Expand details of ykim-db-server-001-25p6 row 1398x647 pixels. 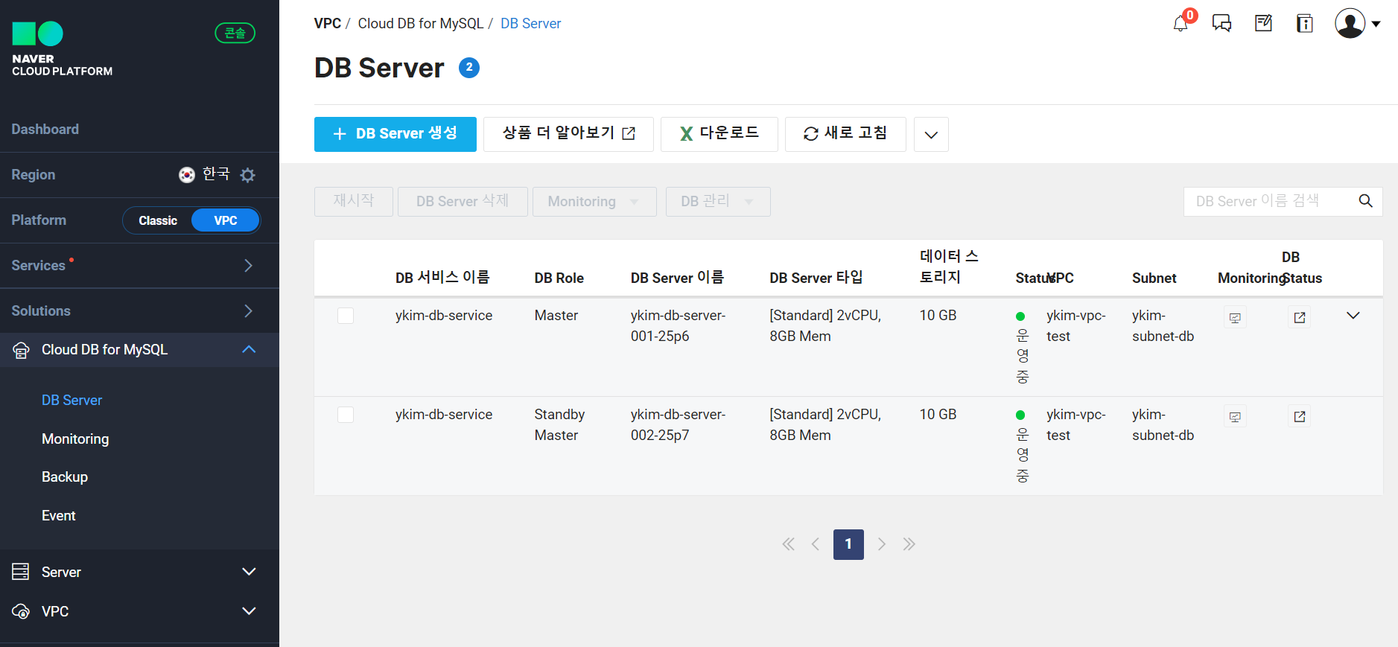(1353, 316)
